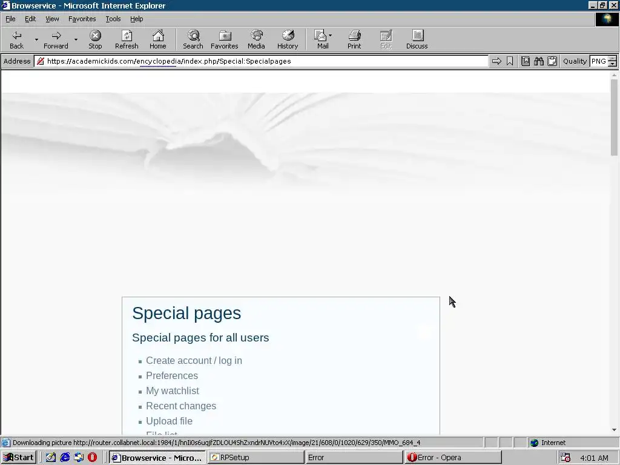Click the Internet zone indicator in the status bar
The width and height of the screenshot is (620, 465).
click(549, 443)
